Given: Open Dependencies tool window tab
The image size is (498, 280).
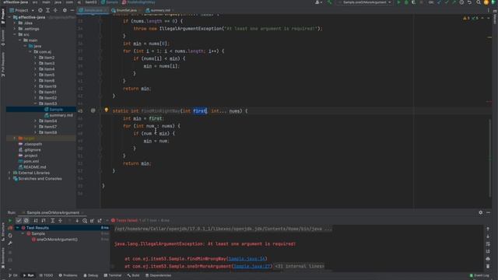Looking at the screenshot, I should [x=158, y=275].
